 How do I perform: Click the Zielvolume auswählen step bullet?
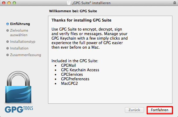(7, 30)
